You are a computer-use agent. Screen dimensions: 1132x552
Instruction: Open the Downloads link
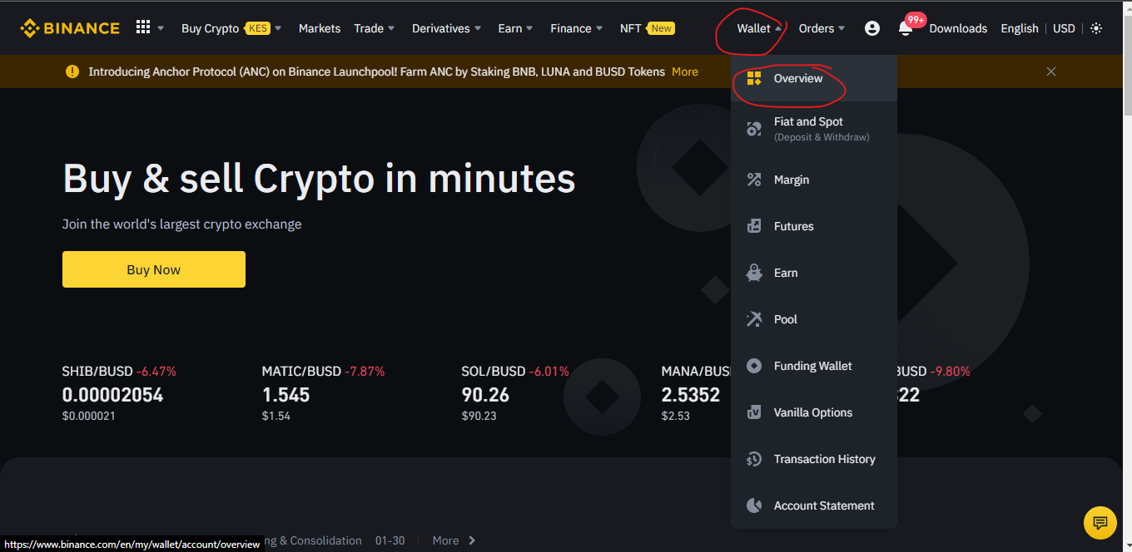[x=958, y=28]
